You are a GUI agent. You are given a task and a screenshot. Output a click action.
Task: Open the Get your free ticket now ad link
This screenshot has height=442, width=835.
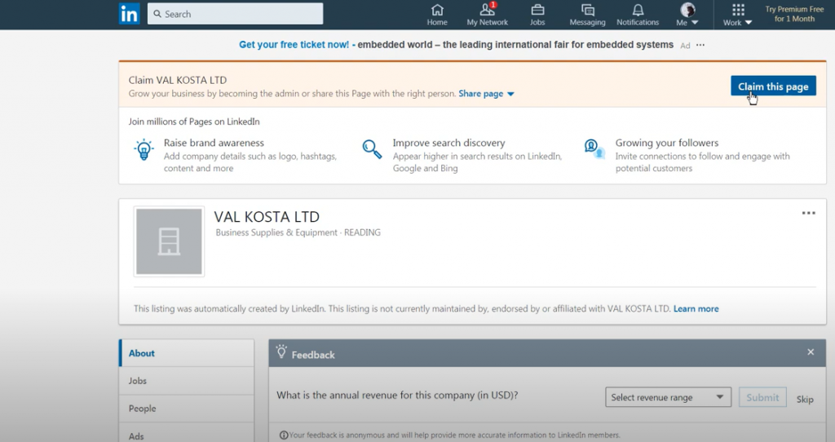pos(294,45)
